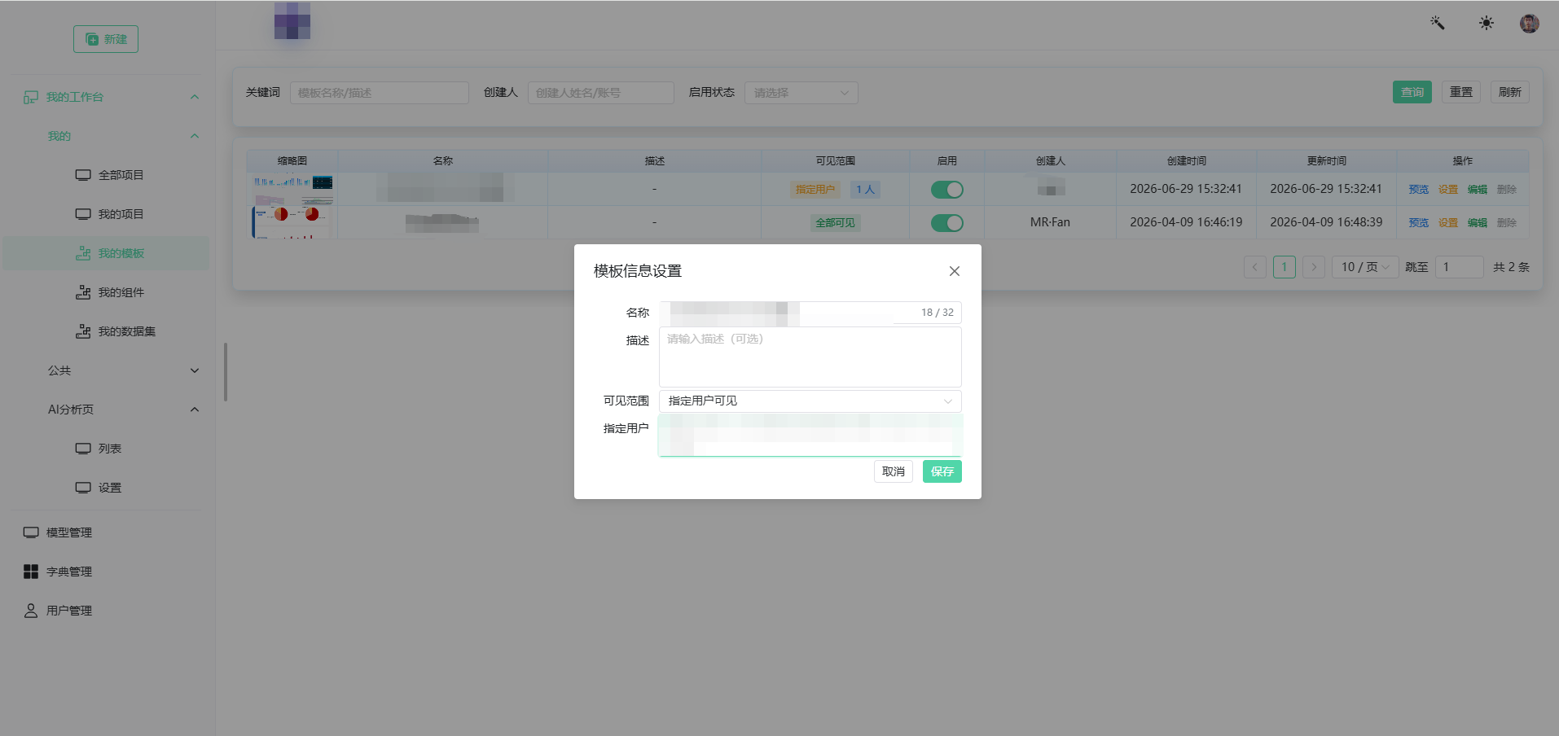The height and width of the screenshot is (736, 1559).
Task: Click the sidebar vertical scrollbar
Action: tap(226, 372)
